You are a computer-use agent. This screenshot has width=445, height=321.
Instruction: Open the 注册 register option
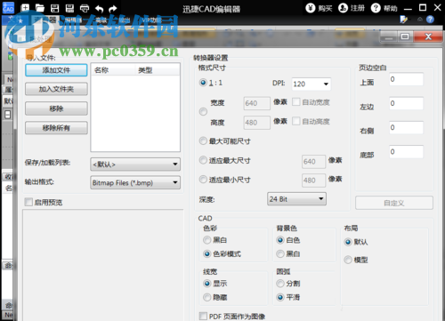click(x=352, y=8)
